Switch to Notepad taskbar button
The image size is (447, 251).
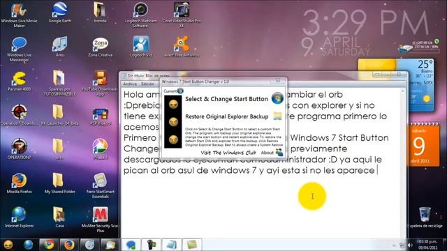(x=171, y=245)
